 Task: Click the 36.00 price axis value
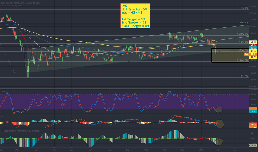[x=253, y=73]
